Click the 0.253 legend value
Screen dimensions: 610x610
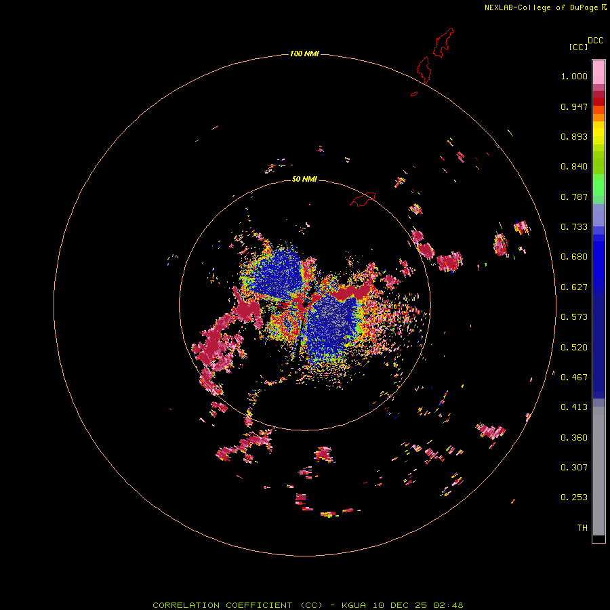pos(574,497)
